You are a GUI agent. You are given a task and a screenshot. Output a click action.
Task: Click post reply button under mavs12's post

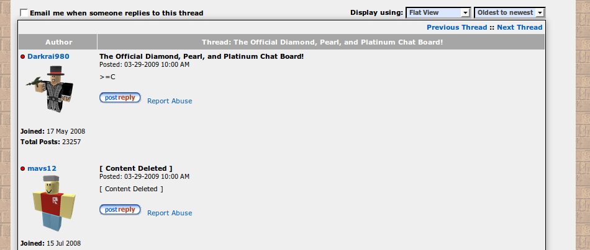pyautogui.click(x=120, y=210)
